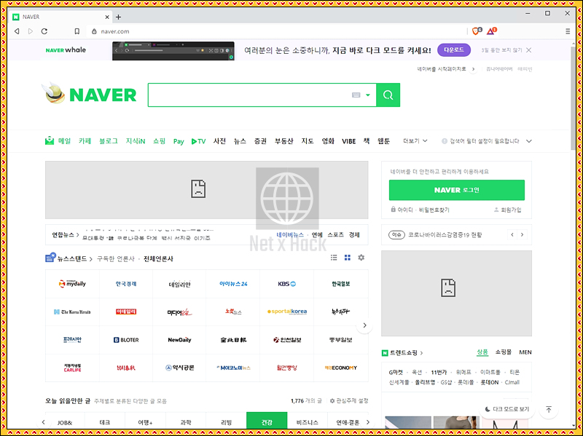Select the MEN tab in 트렌드쇼핑
The height and width of the screenshot is (436, 583).
(x=525, y=352)
